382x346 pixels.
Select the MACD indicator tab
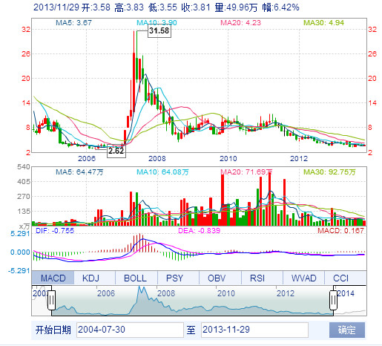[53, 278]
